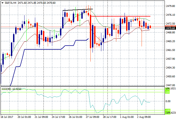Click the 1 Aug 01:00 time label
The height and width of the screenshot is (120, 176).
tap(127, 117)
